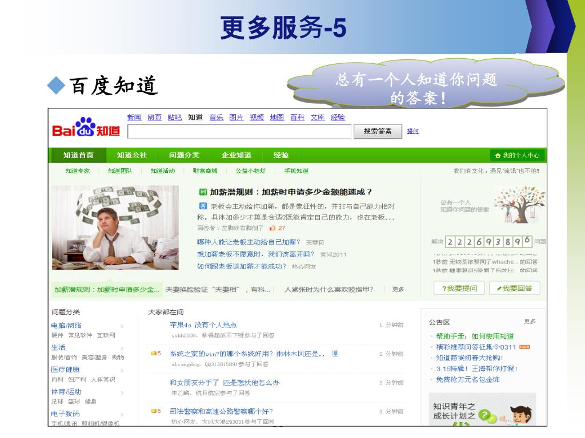Click into the search input box
585x438 pixels.
tap(239, 131)
